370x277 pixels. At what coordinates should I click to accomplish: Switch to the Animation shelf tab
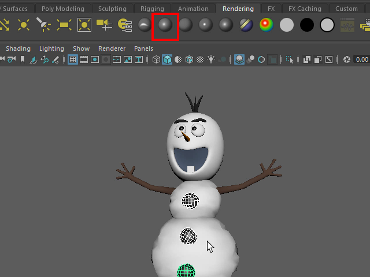click(x=193, y=9)
